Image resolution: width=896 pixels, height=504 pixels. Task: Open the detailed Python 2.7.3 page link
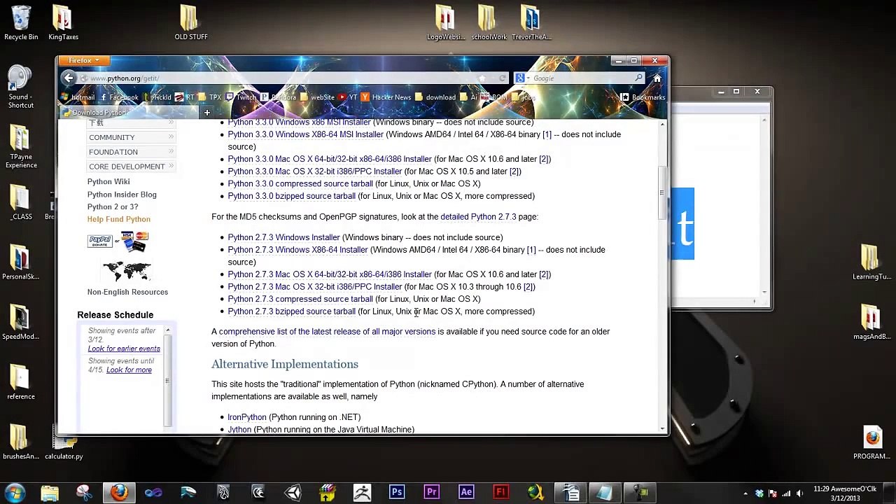(x=478, y=217)
